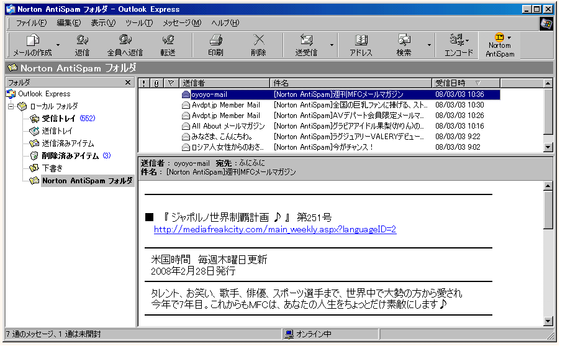Click the attachment paperclip column header

[x=156, y=83]
